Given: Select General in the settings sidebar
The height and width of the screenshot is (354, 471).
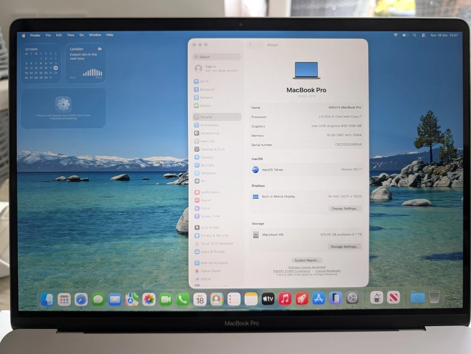Looking at the screenshot, I should coord(217,117).
